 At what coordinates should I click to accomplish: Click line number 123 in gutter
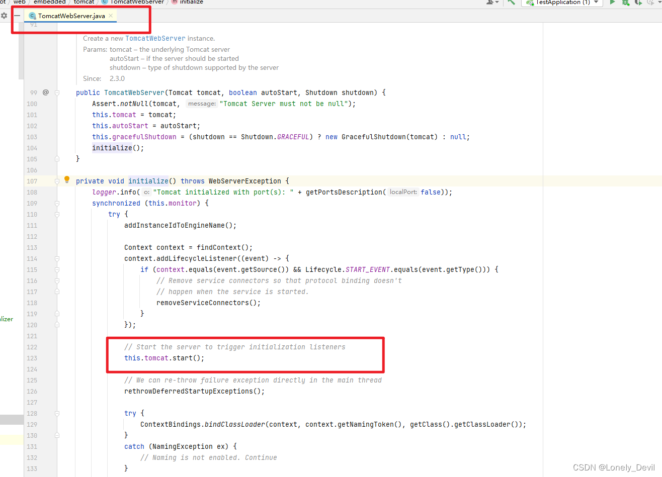pyautogui.click(x=32, y=358)
